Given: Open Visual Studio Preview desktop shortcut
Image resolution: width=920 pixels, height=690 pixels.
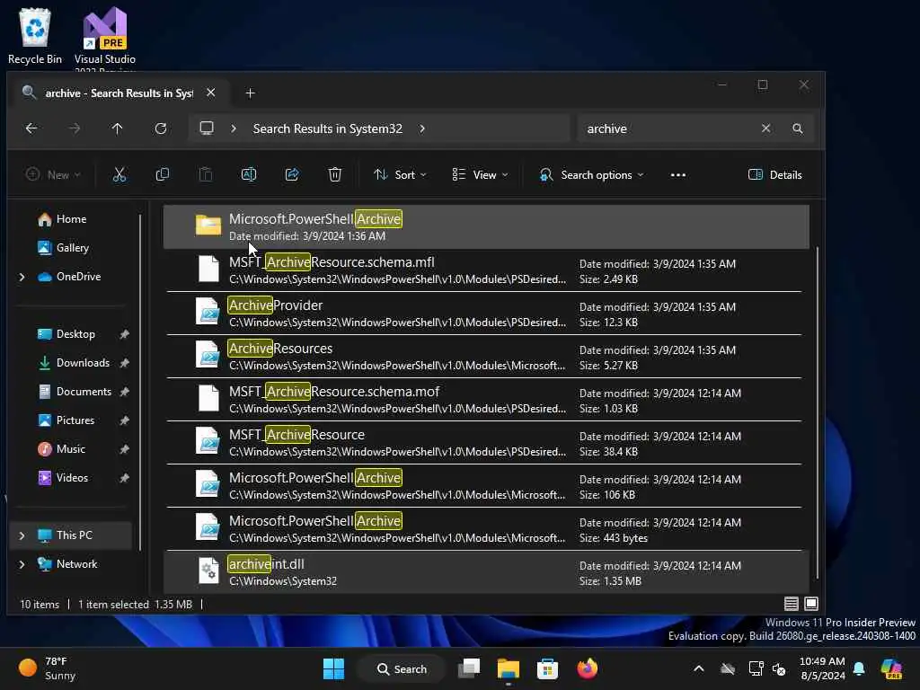Looking at the screenshot, I should pos(105,39).
